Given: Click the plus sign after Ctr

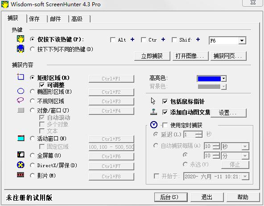Looking at the screenshot, I should (163, 39).
